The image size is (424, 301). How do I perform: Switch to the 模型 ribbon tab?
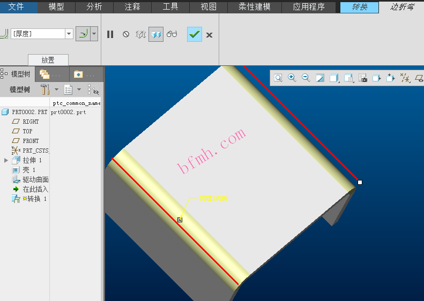click(x=56, y=6)
